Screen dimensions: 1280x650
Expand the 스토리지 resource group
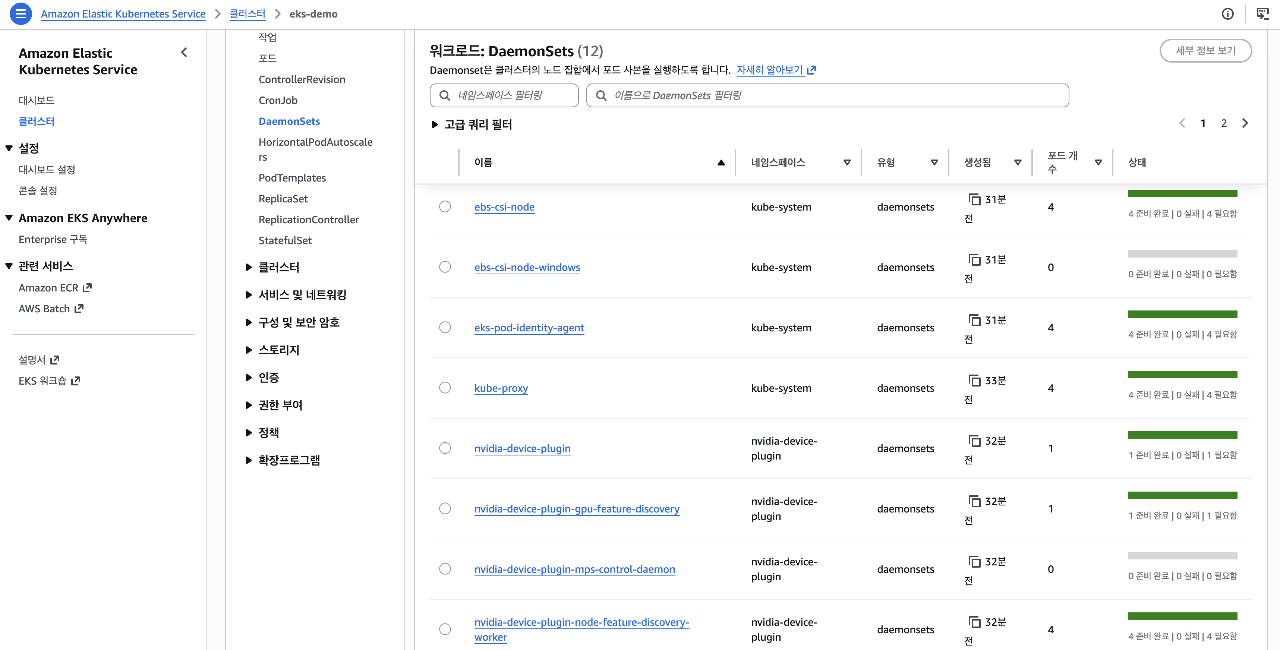pos(249,350)
